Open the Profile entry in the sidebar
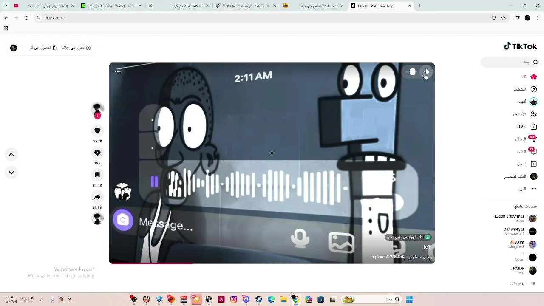Viewport: 544px width, 306px height. (521, 176)
